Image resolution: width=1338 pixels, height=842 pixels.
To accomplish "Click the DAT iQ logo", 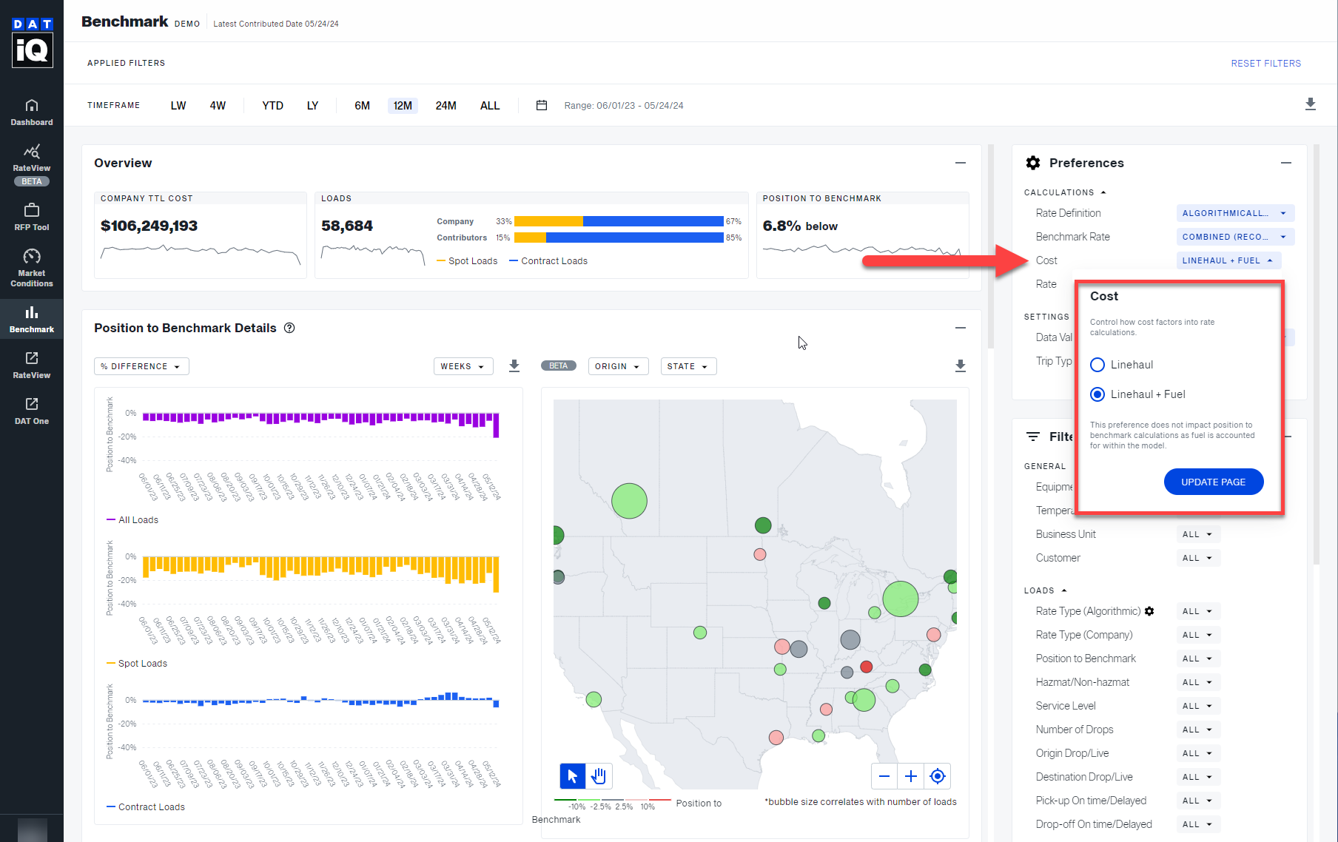I will click(33, 43).
